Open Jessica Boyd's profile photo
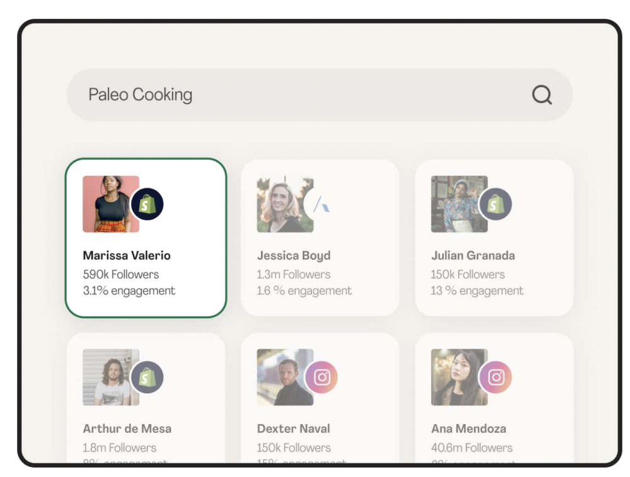The height and width of the screenshot is (477, 630). coord(282,204)
